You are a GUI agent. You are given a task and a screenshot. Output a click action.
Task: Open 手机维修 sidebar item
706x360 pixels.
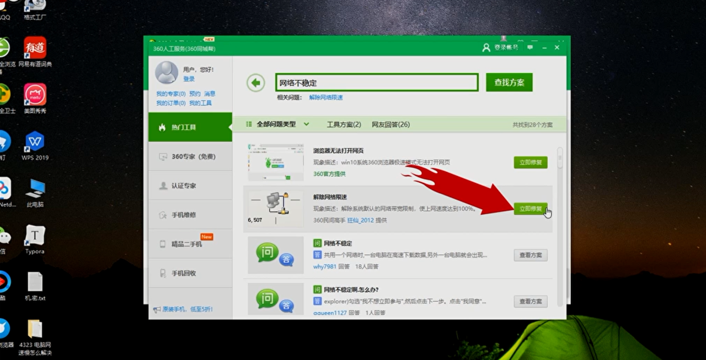(x=190, y=215)
